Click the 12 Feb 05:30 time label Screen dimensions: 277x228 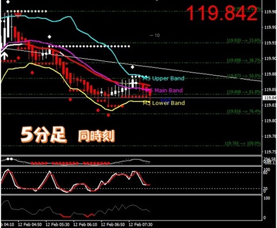pos(58,225)
